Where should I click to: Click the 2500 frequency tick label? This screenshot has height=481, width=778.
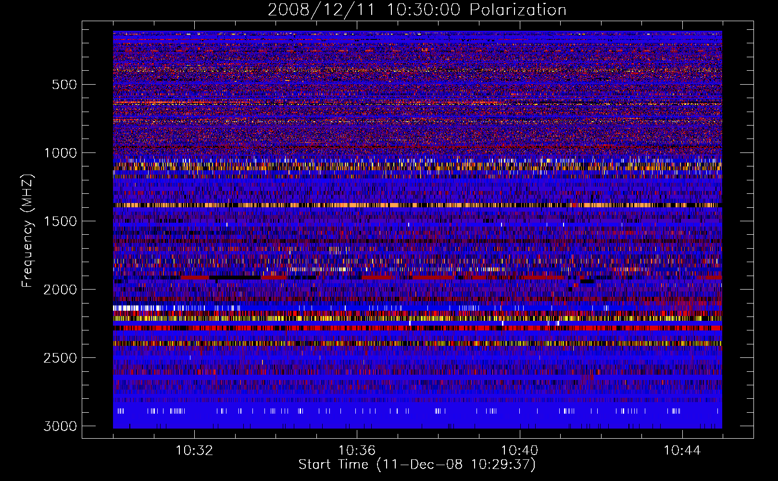point(61,358)
